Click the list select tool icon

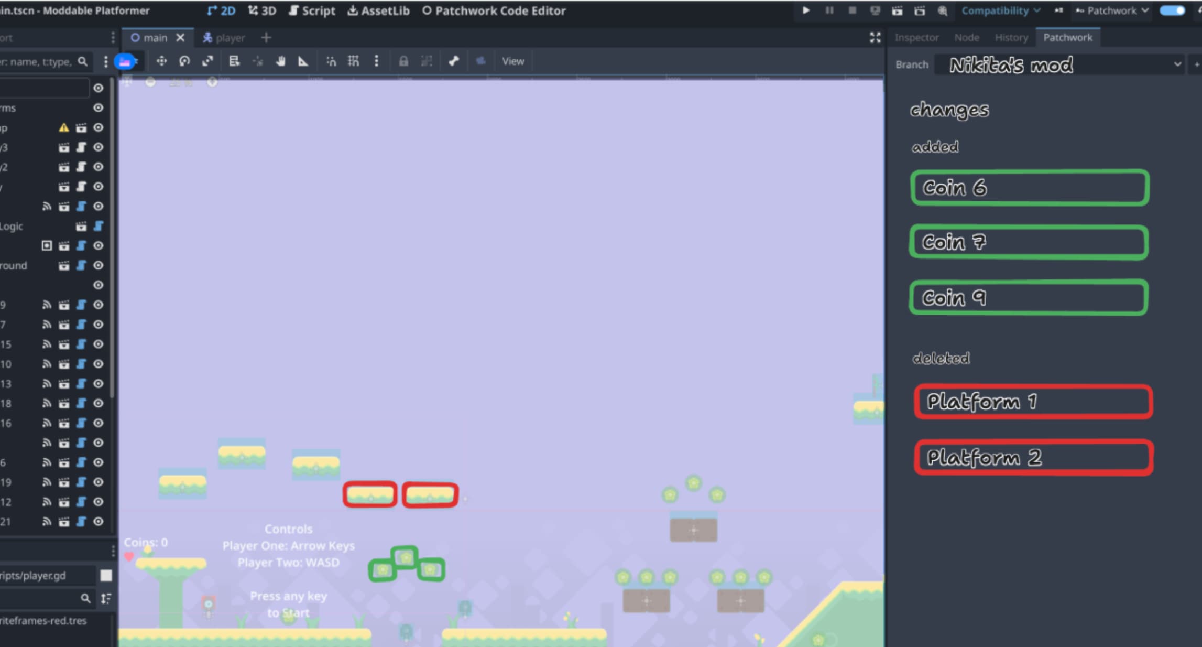(x=234, y=61)
